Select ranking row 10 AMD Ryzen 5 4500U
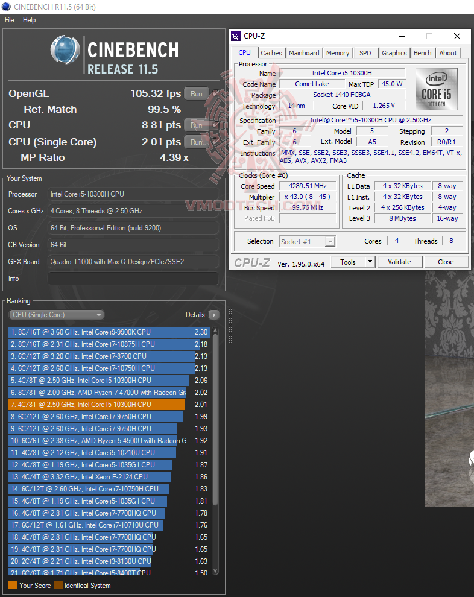The image size is (474, 597). coord(109,441)
